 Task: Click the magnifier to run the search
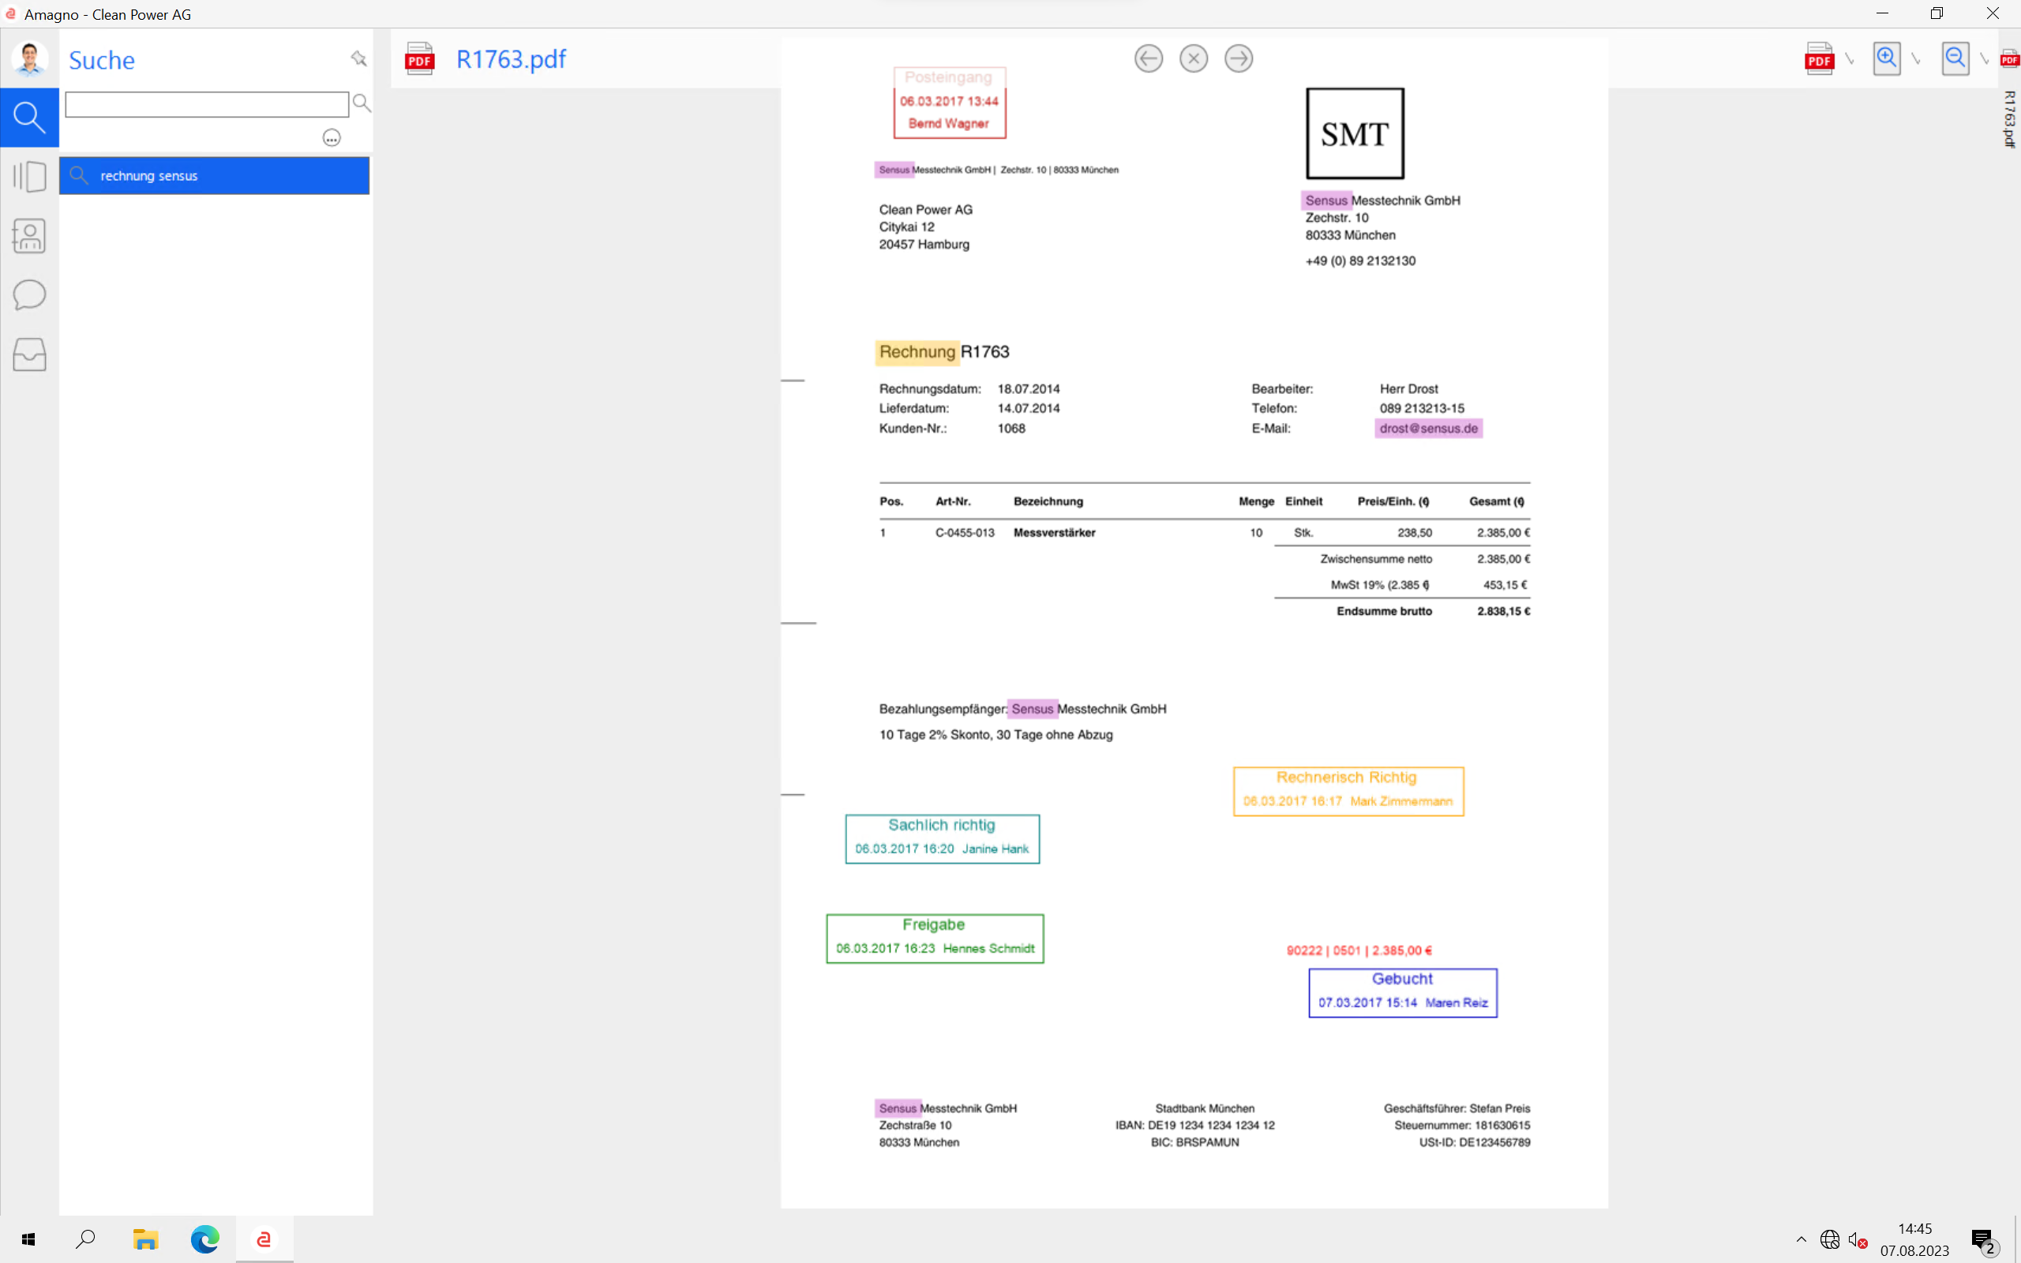[362, 103]
